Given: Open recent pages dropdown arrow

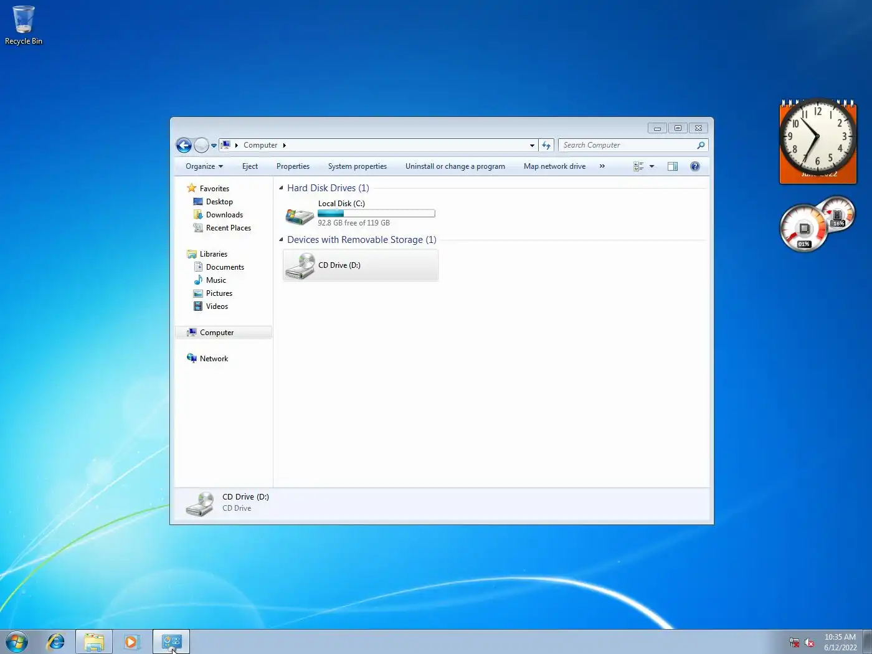Looking at the screenshot, I should coord(214,146).
